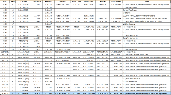Select Provider Portal cell 3.21.4.12.0.1167
Viewport: 171px width, 95px height.
(116, 90)
